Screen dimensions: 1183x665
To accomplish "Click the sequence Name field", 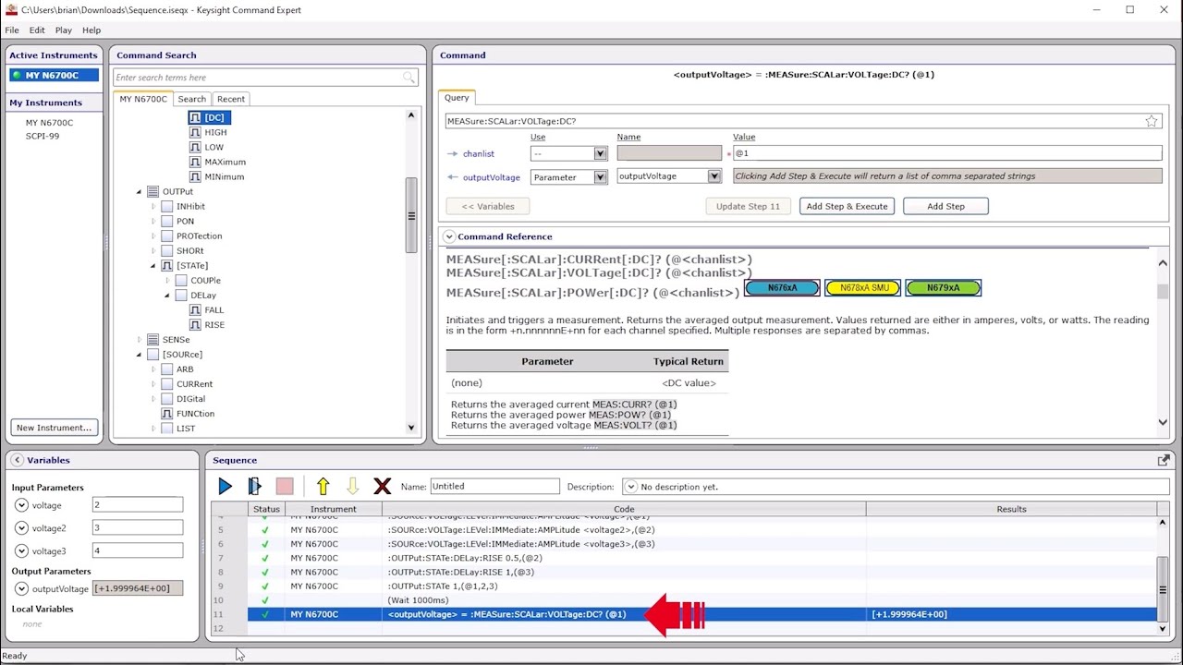I will (x=494, y=486).
